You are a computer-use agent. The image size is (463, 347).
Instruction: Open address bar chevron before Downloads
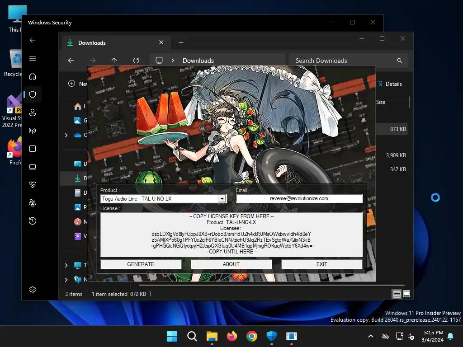click(x=173, y=61)
